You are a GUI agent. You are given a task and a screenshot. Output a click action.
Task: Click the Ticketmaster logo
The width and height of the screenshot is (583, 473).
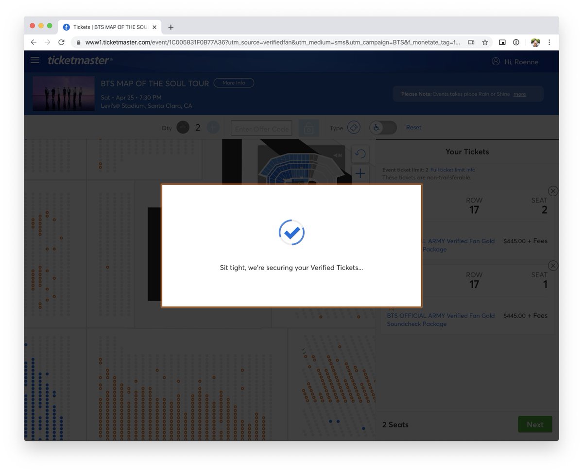pos(80,60)
